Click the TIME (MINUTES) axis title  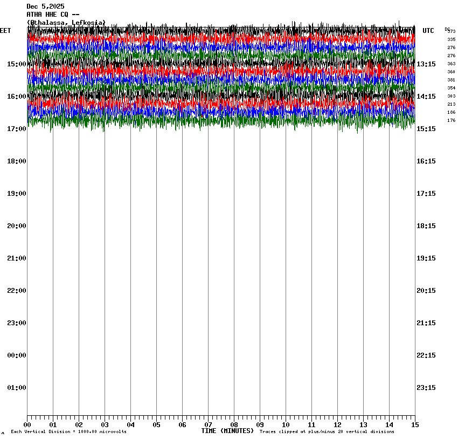(227, 431)
